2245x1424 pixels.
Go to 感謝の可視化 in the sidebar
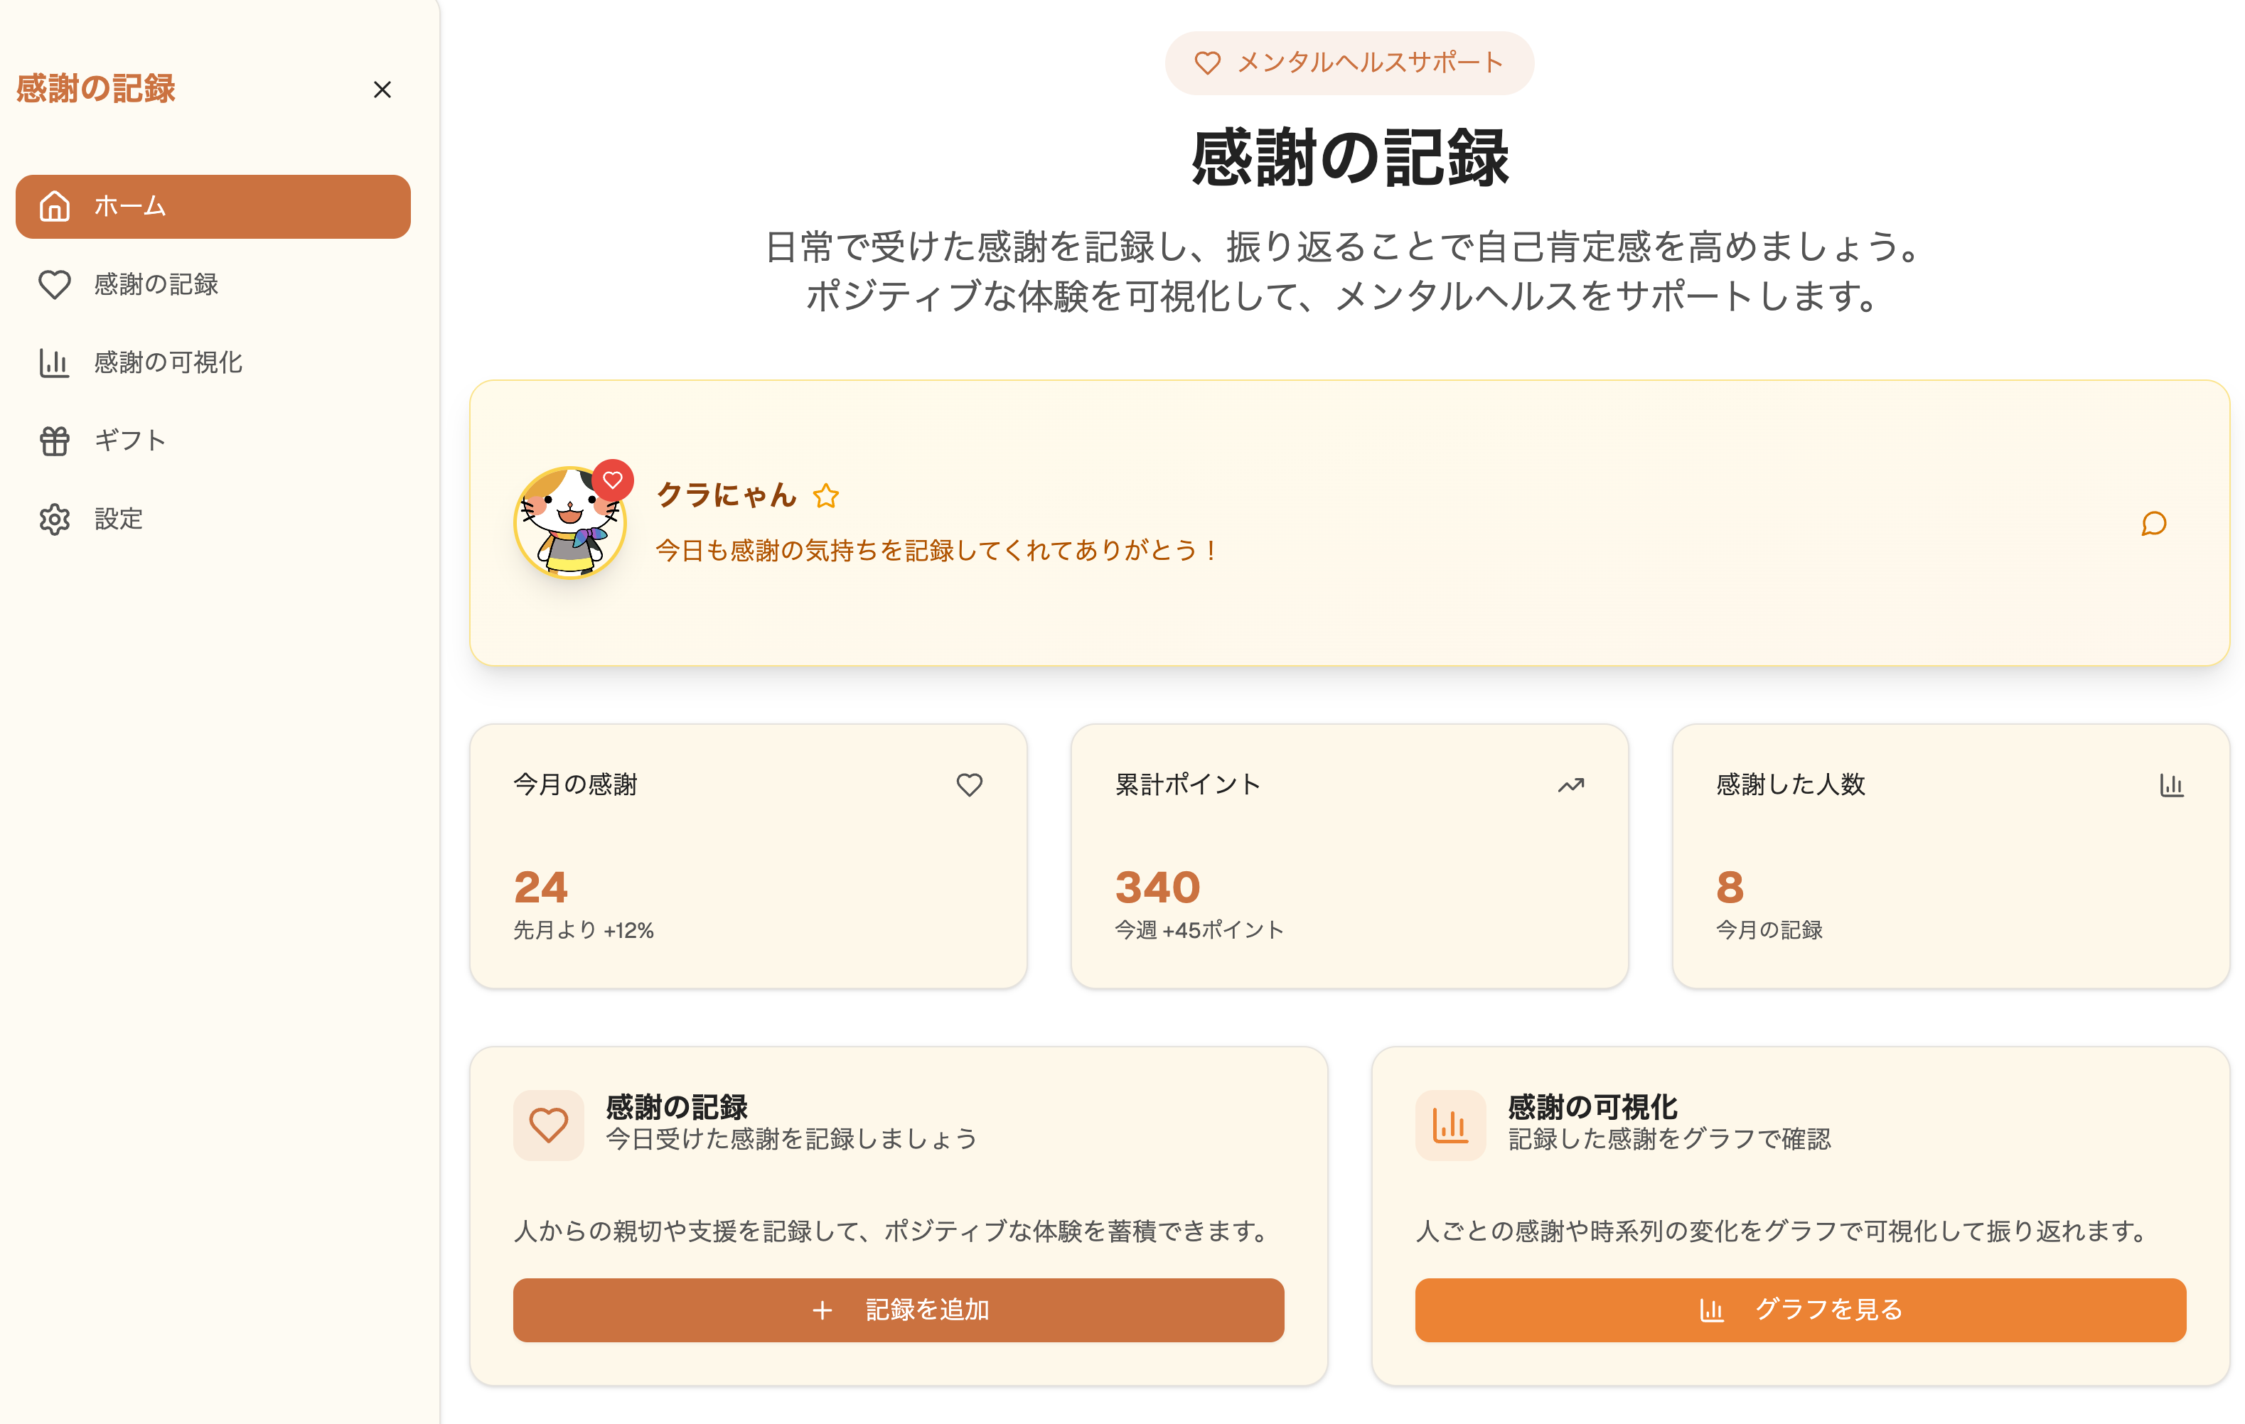click(x=168, y=362)
